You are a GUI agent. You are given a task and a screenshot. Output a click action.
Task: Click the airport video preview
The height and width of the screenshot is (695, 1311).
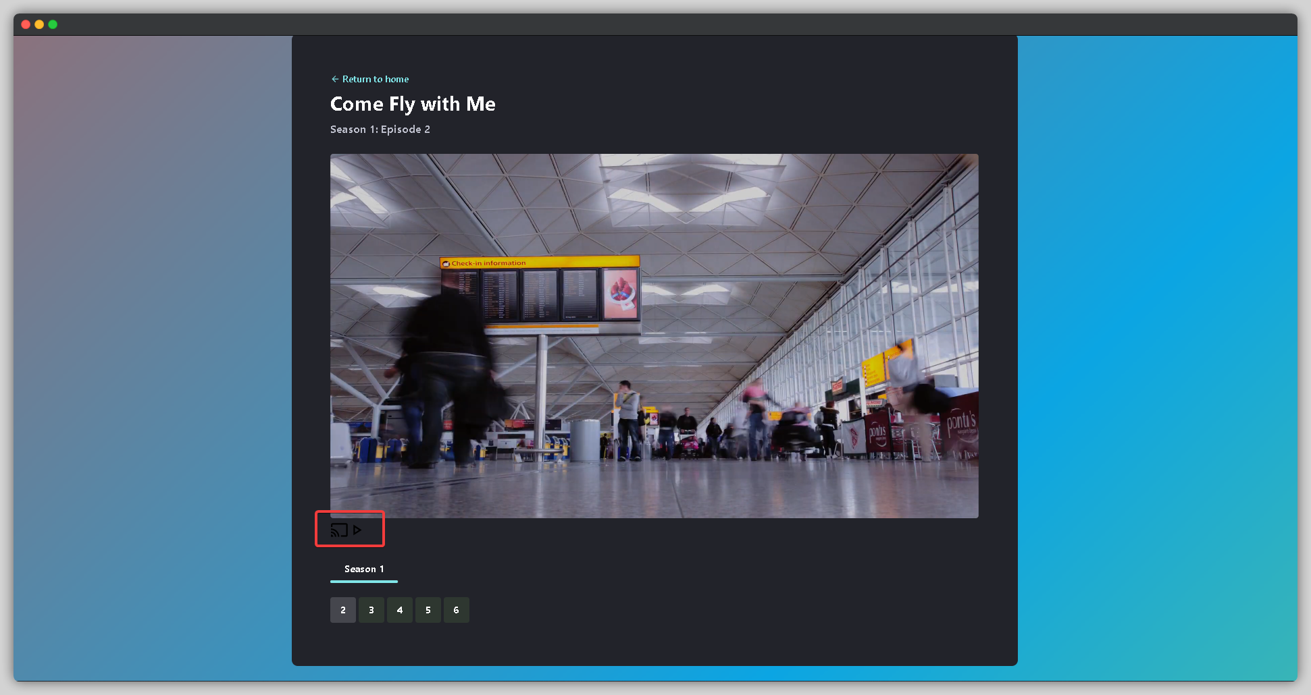(x=654, y=336)
